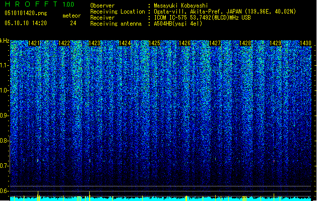The height and width of the screenshot is (201, 317).
Task: Click the tall yellow signal spike below 1423
Action: (x=90, y=196)
